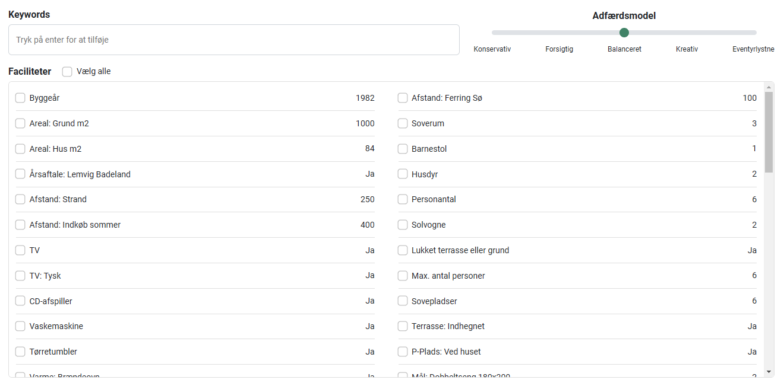Click the scrollbar up arrow
Image resolution: width=784 pixels, height=386 pixels.
click(769, 87)
